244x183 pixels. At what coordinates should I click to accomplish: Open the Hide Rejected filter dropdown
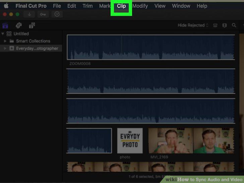[x=193, y=25]
